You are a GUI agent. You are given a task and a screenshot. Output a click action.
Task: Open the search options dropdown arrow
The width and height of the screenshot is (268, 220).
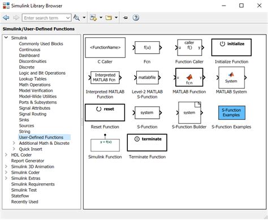point(84,18)
